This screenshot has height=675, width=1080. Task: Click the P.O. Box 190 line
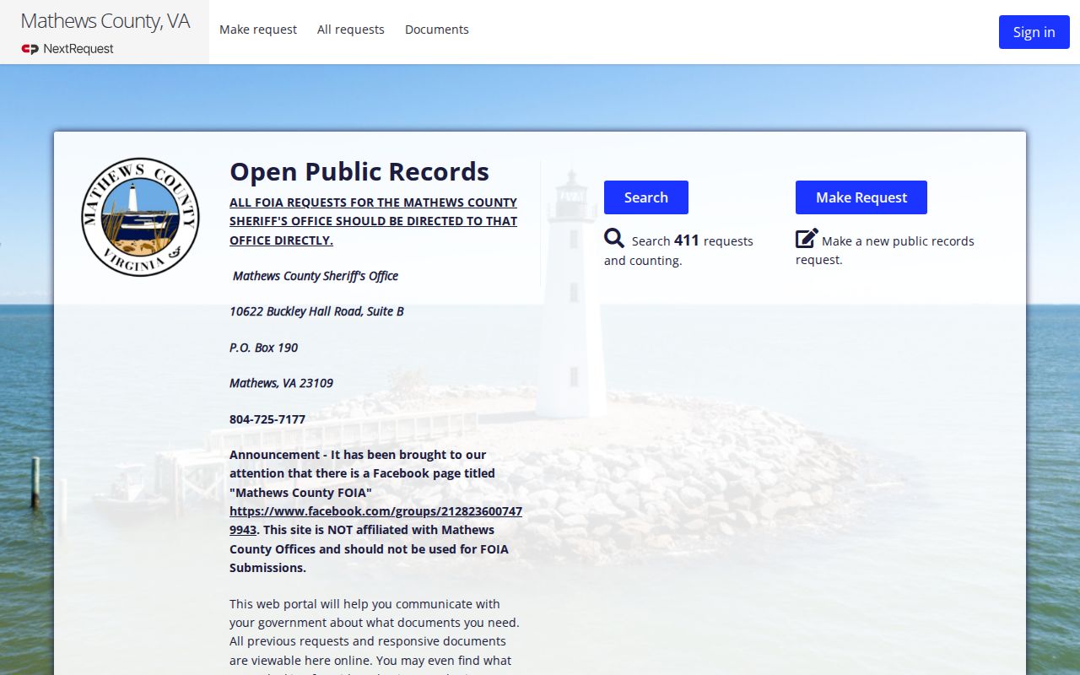[263, 348]
